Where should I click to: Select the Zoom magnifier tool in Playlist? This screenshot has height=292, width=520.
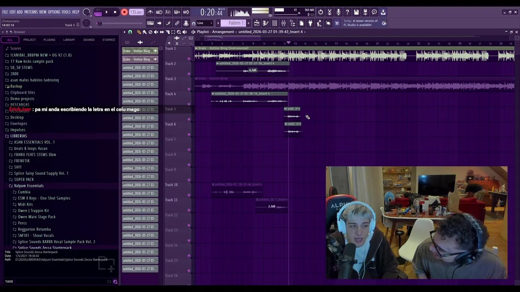coord(179,32)
